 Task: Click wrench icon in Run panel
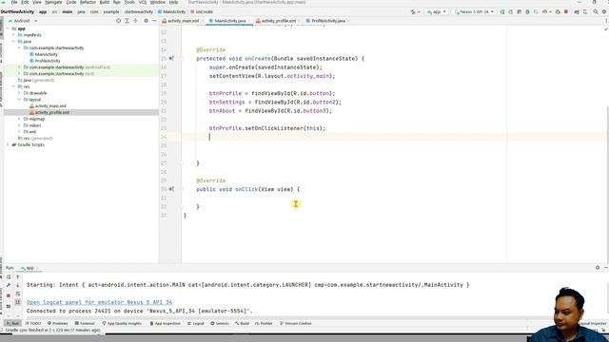9,285
